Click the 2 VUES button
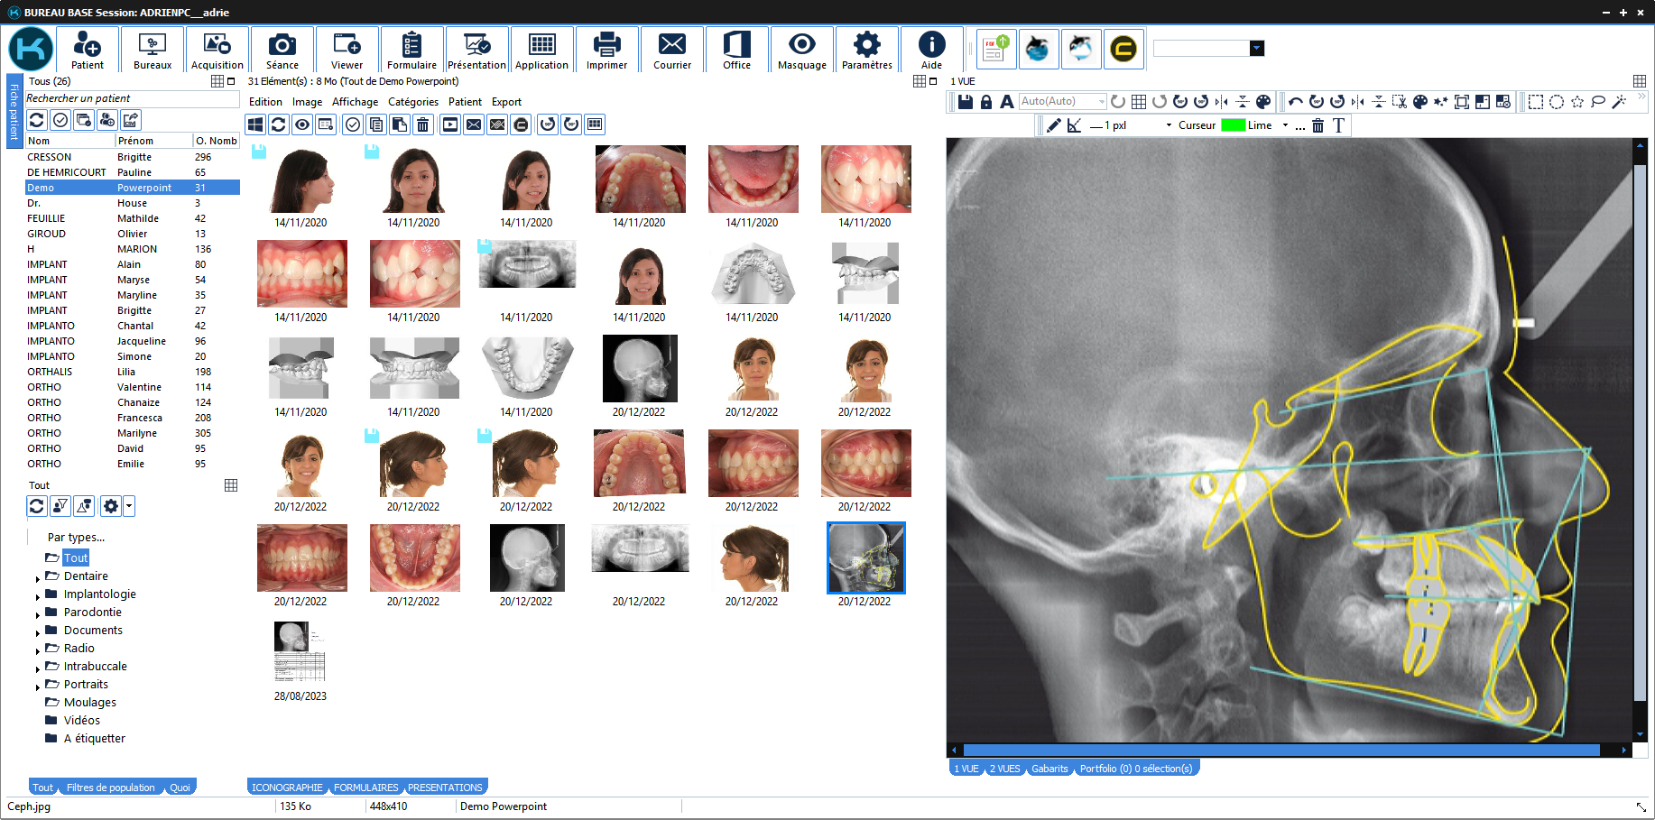The height and width of the screenshot is (820, 1655). tap(1003, 769)
